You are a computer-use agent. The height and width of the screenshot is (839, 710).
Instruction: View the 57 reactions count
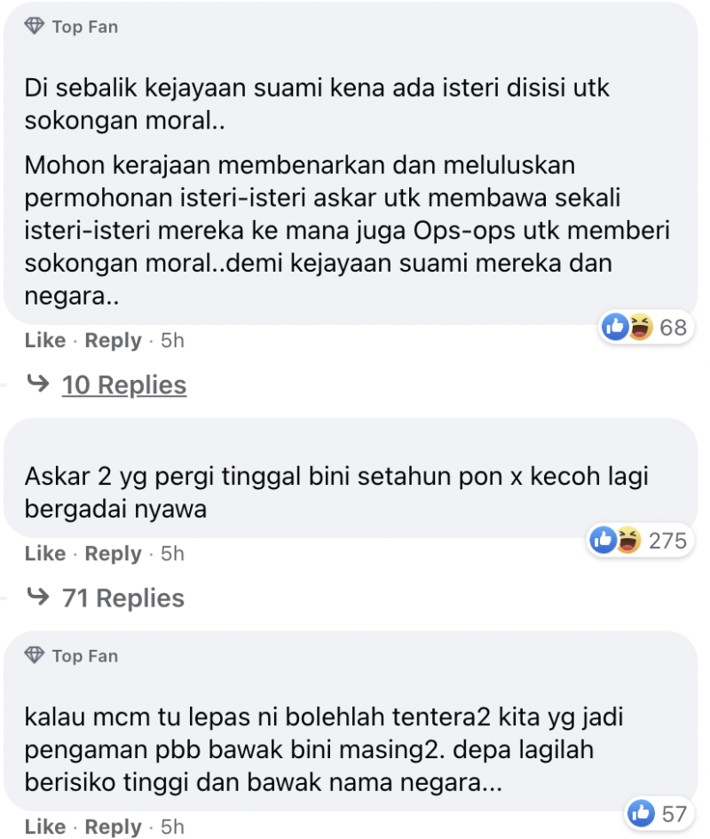(x=674, y=812)
